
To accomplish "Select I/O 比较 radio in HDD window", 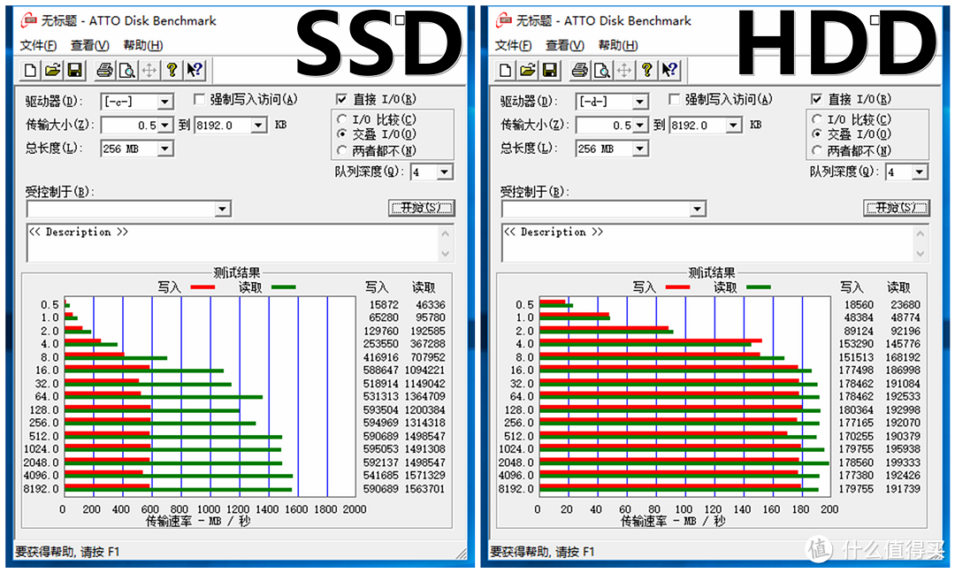I will (x=817, y=119).
